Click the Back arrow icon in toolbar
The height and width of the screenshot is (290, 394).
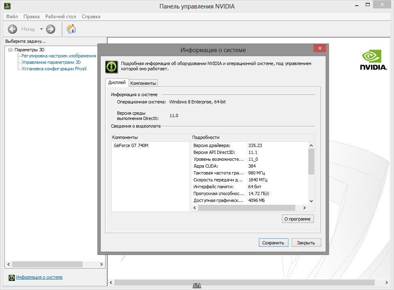(12, 29)
